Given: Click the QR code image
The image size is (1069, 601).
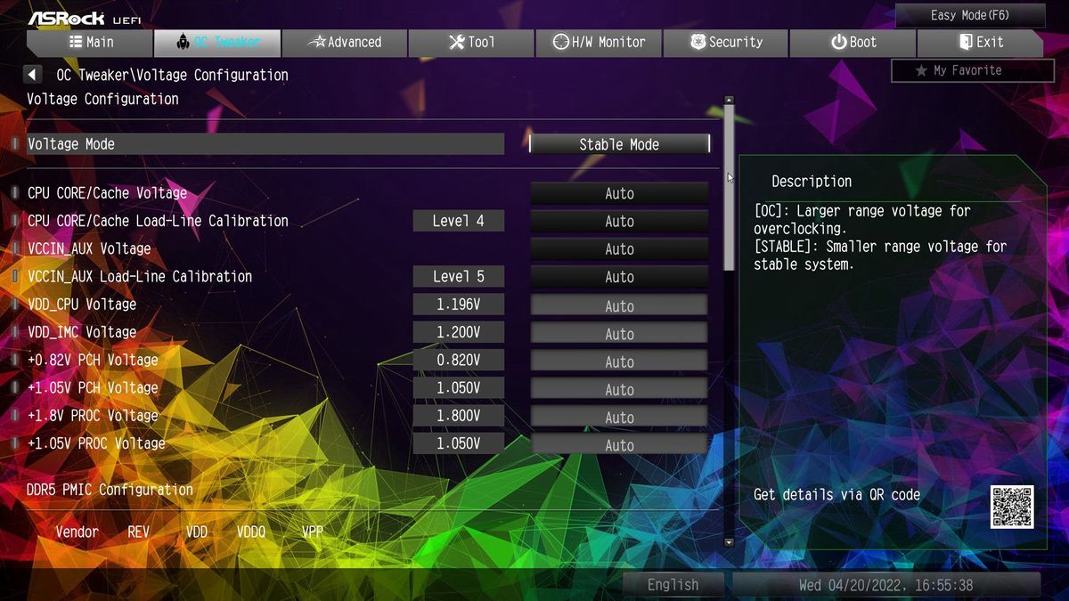Looking at the screenshot, I should click(1012, 507).
